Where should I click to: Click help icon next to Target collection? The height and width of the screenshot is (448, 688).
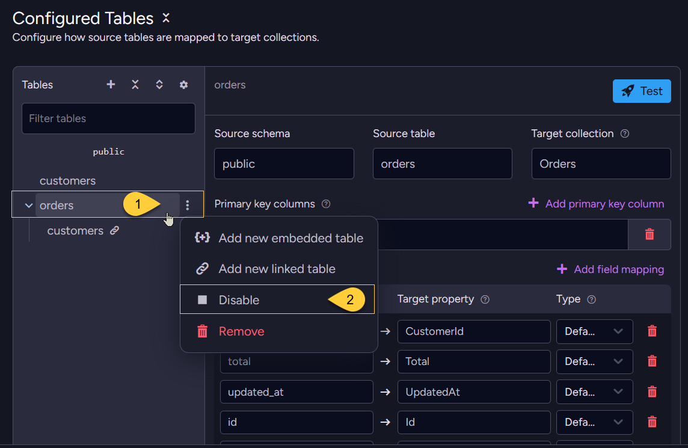[625, 133]
